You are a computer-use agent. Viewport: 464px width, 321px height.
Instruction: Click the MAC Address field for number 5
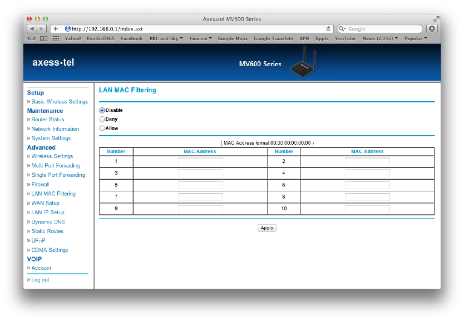(200, 185)
